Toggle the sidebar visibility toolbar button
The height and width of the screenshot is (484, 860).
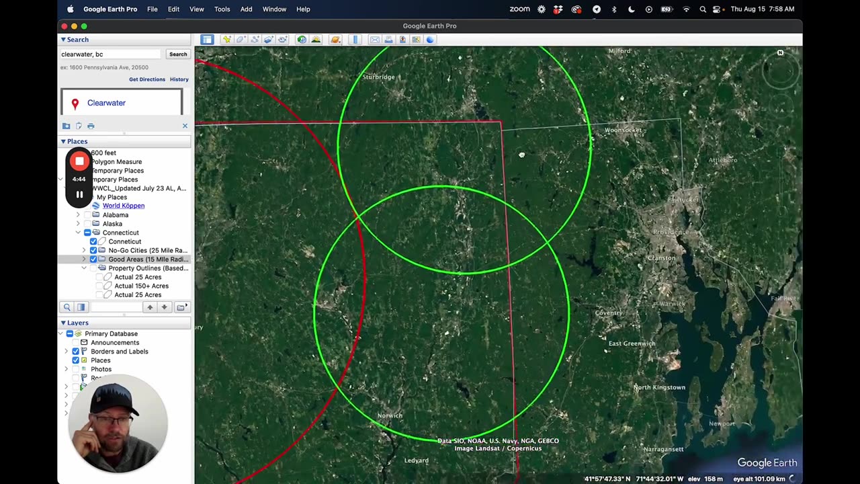pyautogui.click(x=207, y=40)
